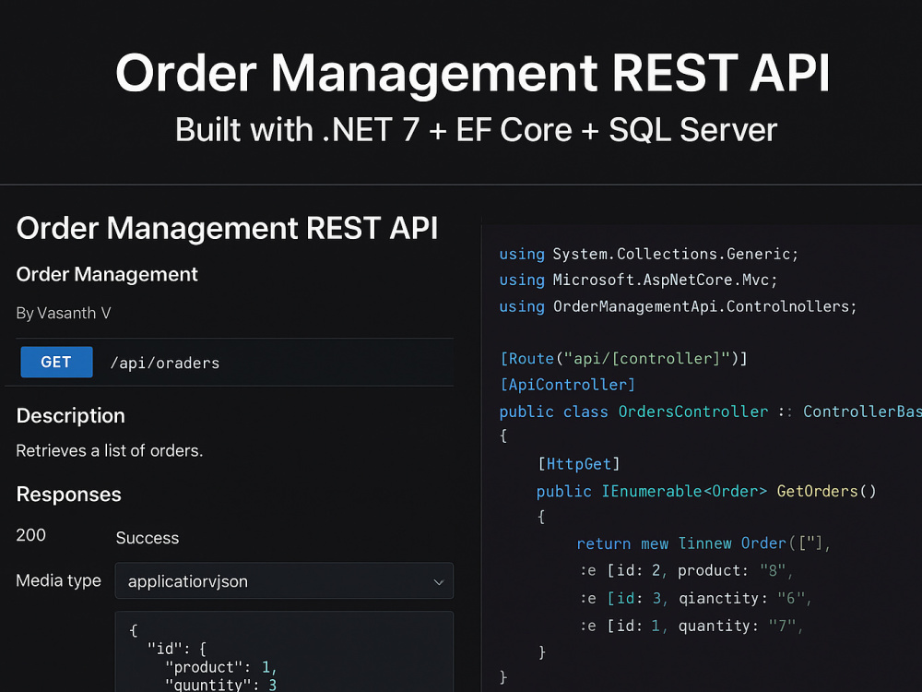Click the "product": 1 line in JSON
The image size is (922, 692).
221,667
